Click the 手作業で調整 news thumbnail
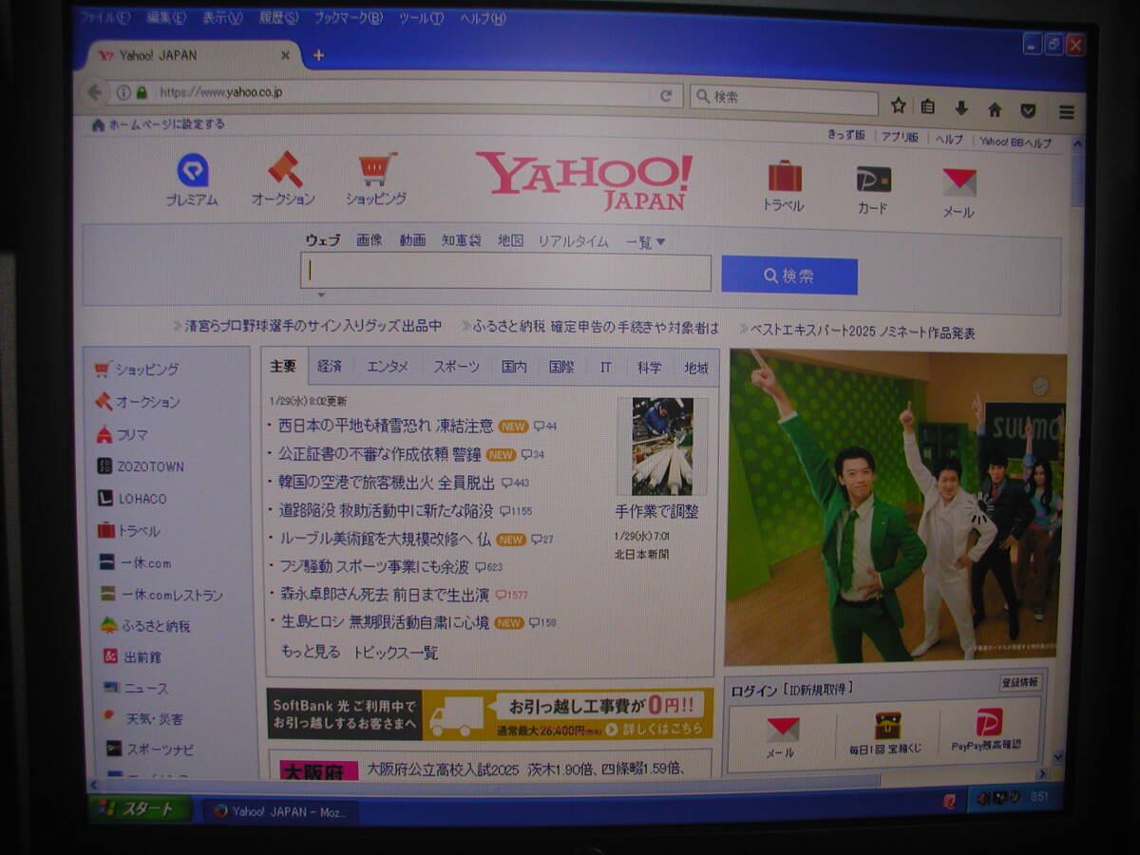This screenshot has width=1140, height=855. 663,446
